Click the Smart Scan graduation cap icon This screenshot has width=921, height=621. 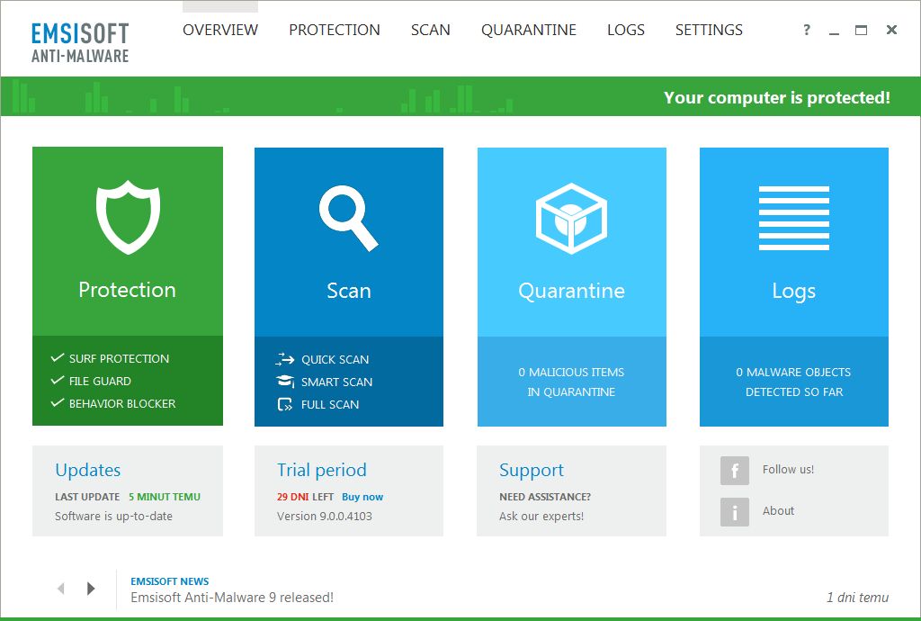pyautogui.click(x=285, y=382)
